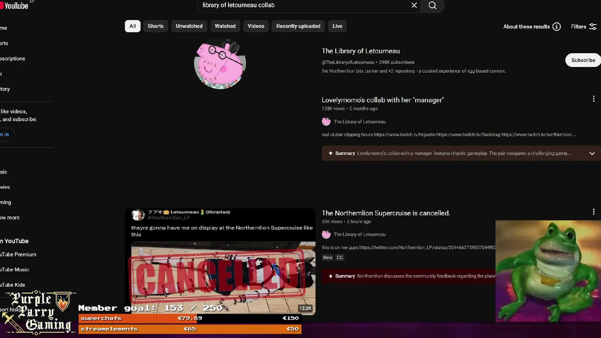
Task: Click the YouTube logo
Action: (14, 5)
